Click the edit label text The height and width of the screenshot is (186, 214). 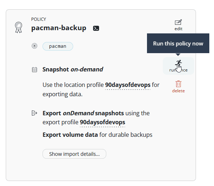tap(178, 29)
